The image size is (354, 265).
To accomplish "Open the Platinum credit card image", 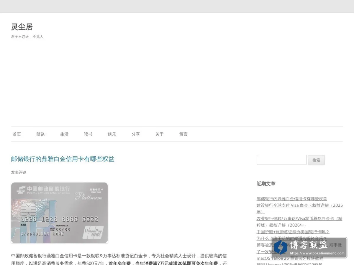I will tap(60, 213).
